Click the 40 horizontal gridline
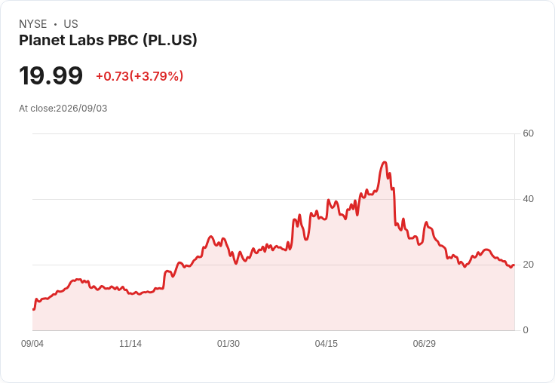The width and height of the screenshot is (555, 383). coord(273,199)
